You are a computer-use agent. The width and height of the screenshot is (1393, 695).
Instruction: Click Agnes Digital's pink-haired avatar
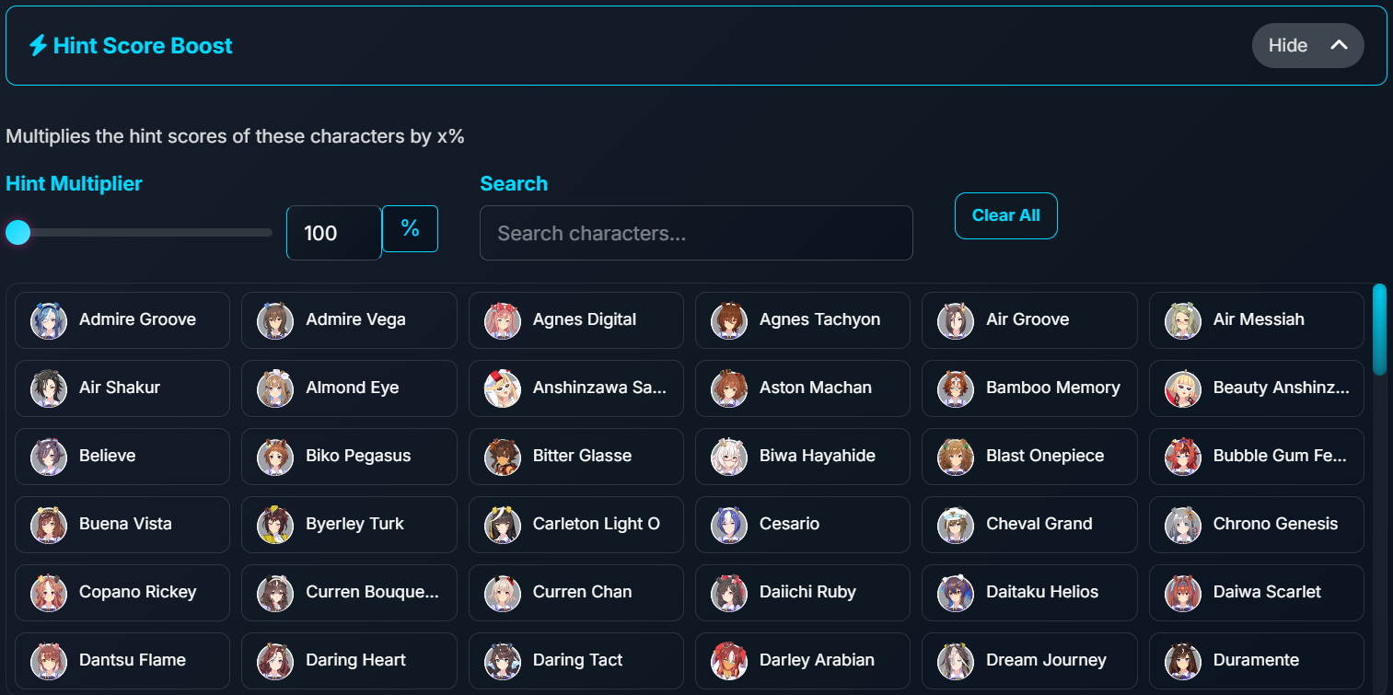[503, 320]
